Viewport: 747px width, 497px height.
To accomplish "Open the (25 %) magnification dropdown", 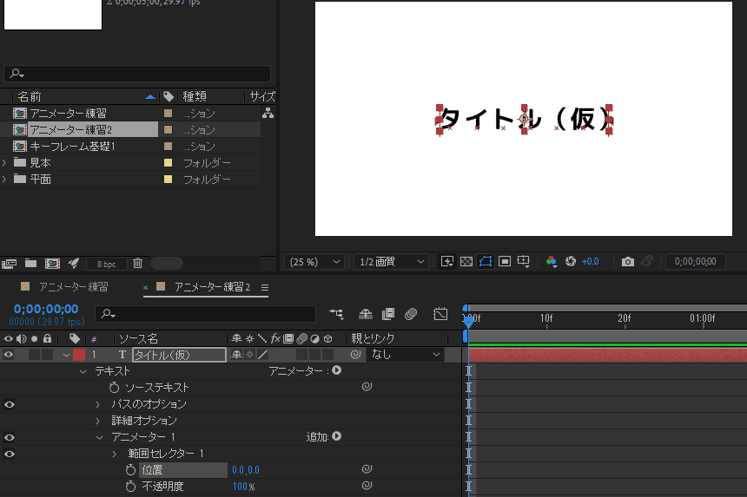I will [x=314, y=262].
